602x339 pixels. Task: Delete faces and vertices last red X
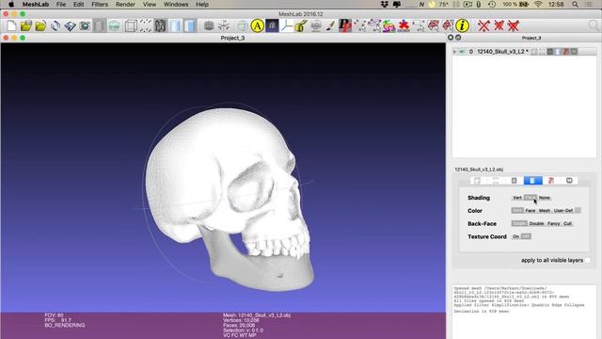[514, 25]
